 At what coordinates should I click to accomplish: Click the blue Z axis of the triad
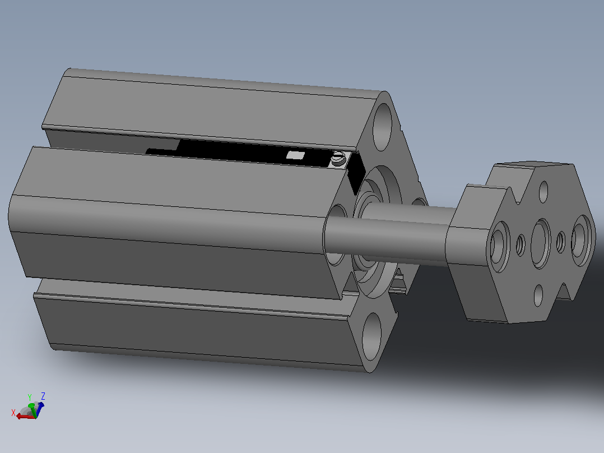click(40, 408)
